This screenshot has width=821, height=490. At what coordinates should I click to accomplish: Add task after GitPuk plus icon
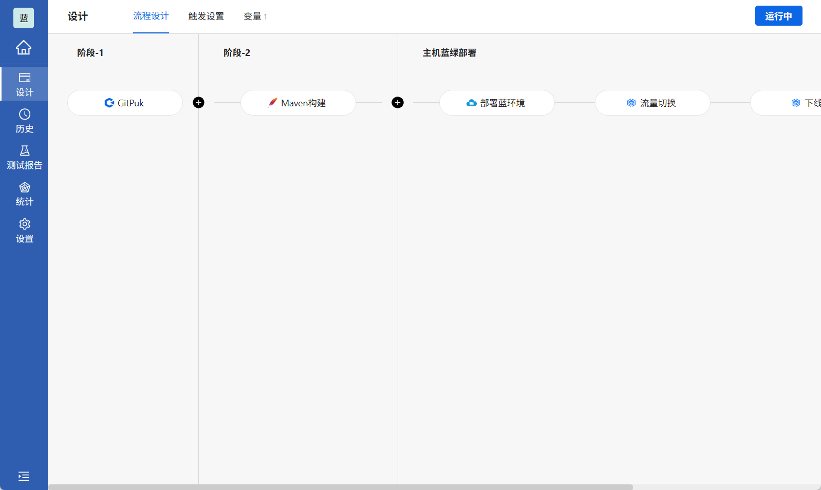coord(198,103)
